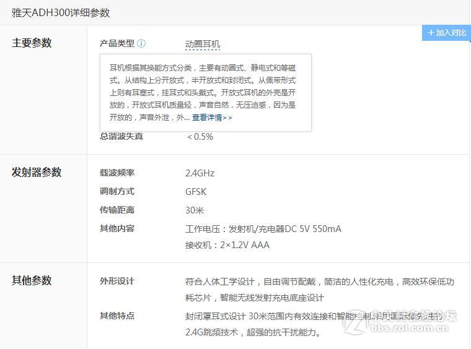
Task: Click the 载波频率 label
Action: pos(117,173)
